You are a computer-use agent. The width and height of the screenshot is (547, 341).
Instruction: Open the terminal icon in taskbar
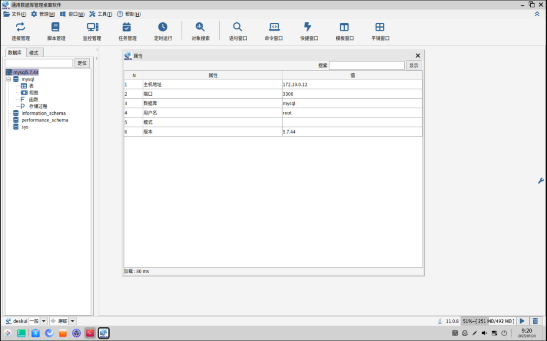[x=90, y=333]
